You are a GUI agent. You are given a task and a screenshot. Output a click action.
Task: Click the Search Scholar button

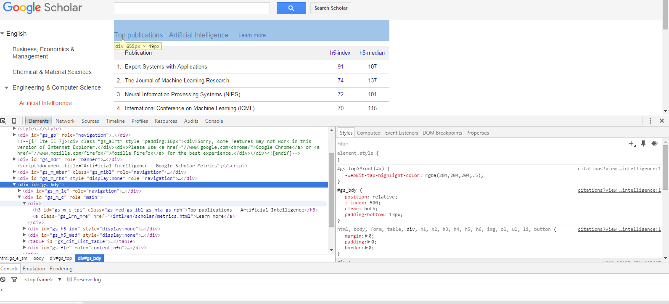pos(331,8)
